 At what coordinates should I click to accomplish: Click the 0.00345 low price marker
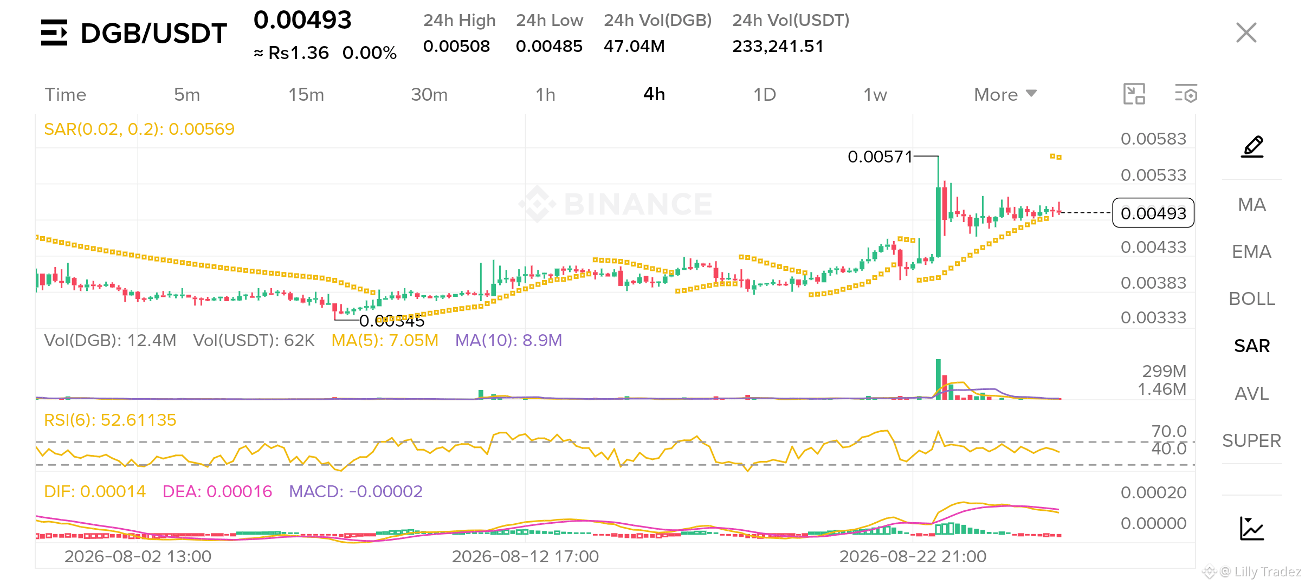coord(392,321)
